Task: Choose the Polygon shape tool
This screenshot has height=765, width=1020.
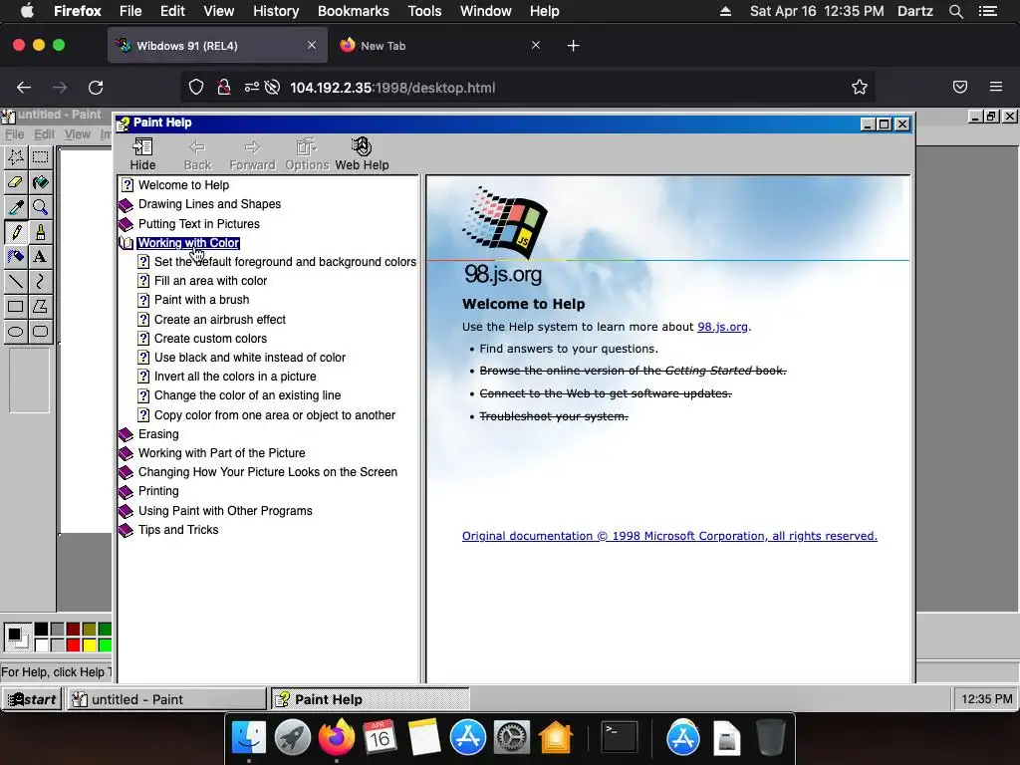Action: coord(40,307)
